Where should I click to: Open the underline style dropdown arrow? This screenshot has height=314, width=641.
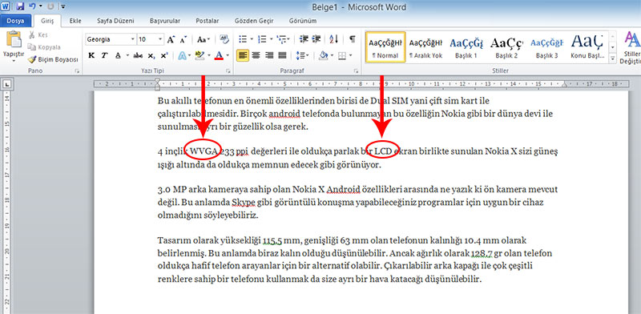pyautogui.click(x=127, y=55)
